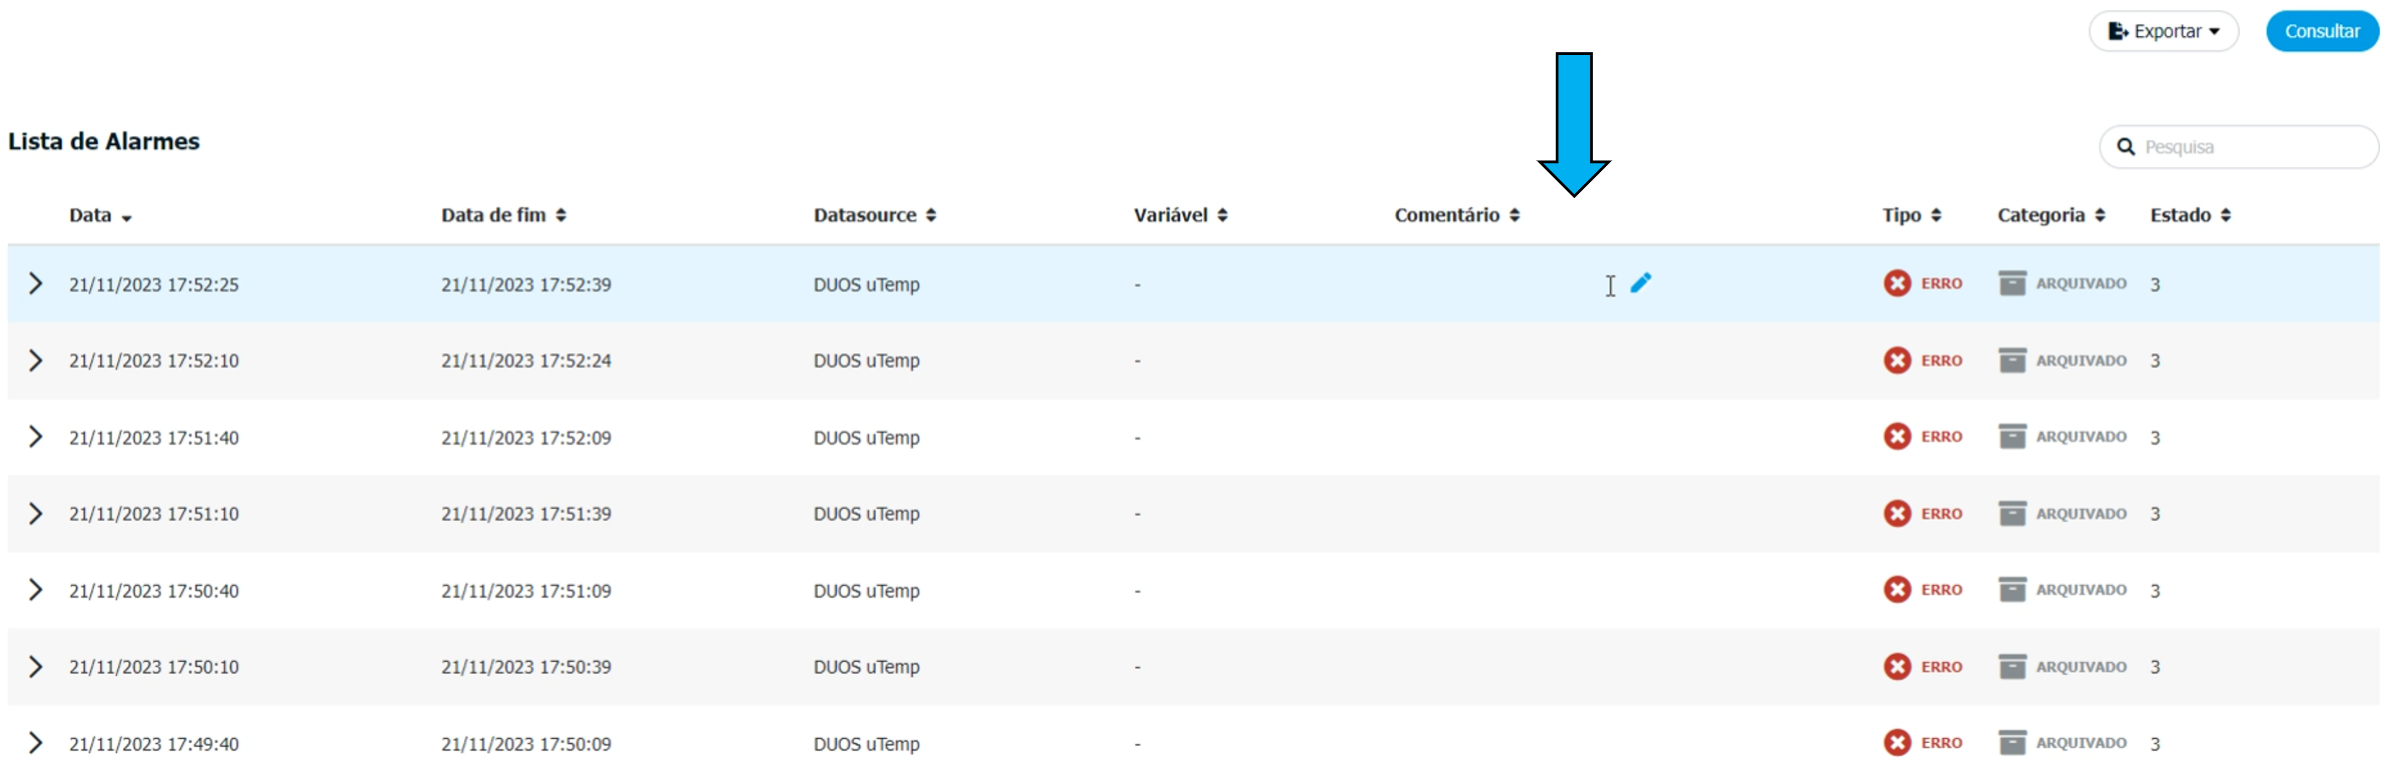This screenshot has width=2394, height=779.
Task: Click ARQUIVADO label in the 17:50:40 row
Action: pyautogui.click(x=2081, y=590)
